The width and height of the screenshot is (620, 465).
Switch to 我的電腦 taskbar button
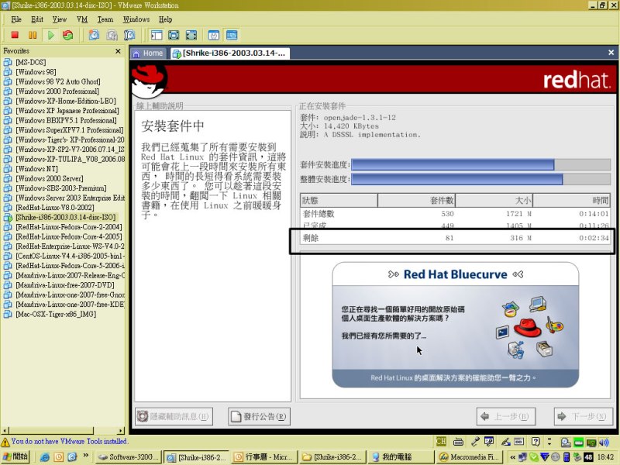pyautogui.click(x=400, y=457)
